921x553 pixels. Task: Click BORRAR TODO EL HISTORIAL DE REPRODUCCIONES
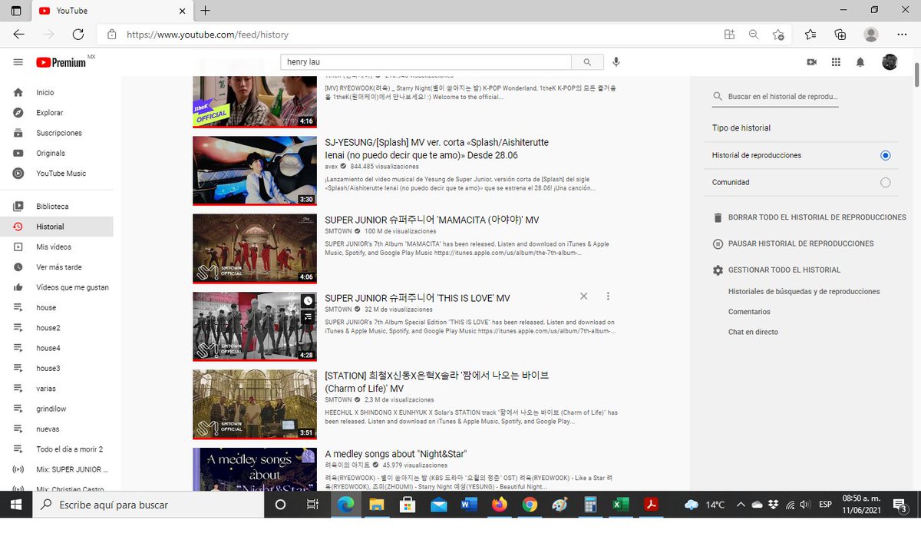[x=817, y=217]
